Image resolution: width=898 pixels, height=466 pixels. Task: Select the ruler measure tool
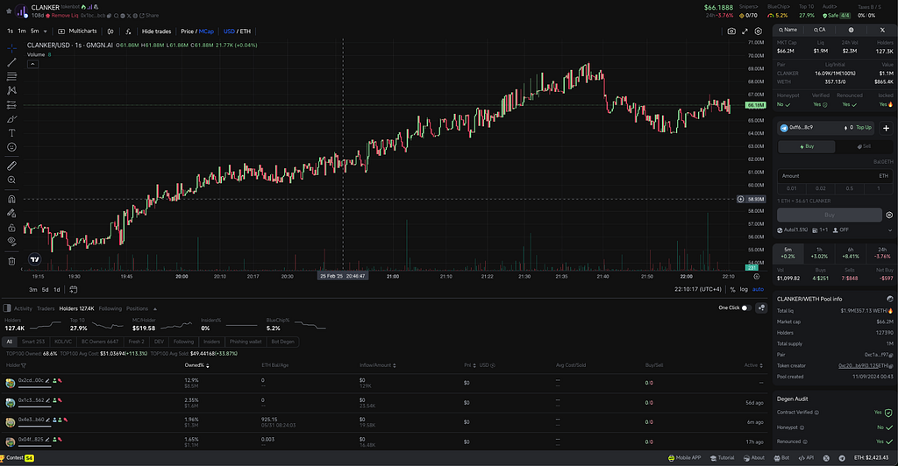point(11,166)
